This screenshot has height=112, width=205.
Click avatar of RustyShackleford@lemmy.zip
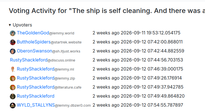click(x=13, y=78)
